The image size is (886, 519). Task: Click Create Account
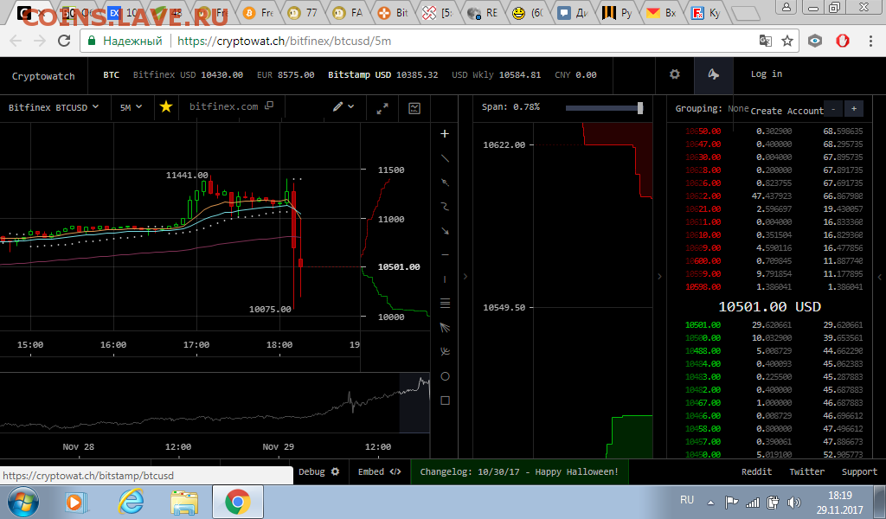click(786, 112)
